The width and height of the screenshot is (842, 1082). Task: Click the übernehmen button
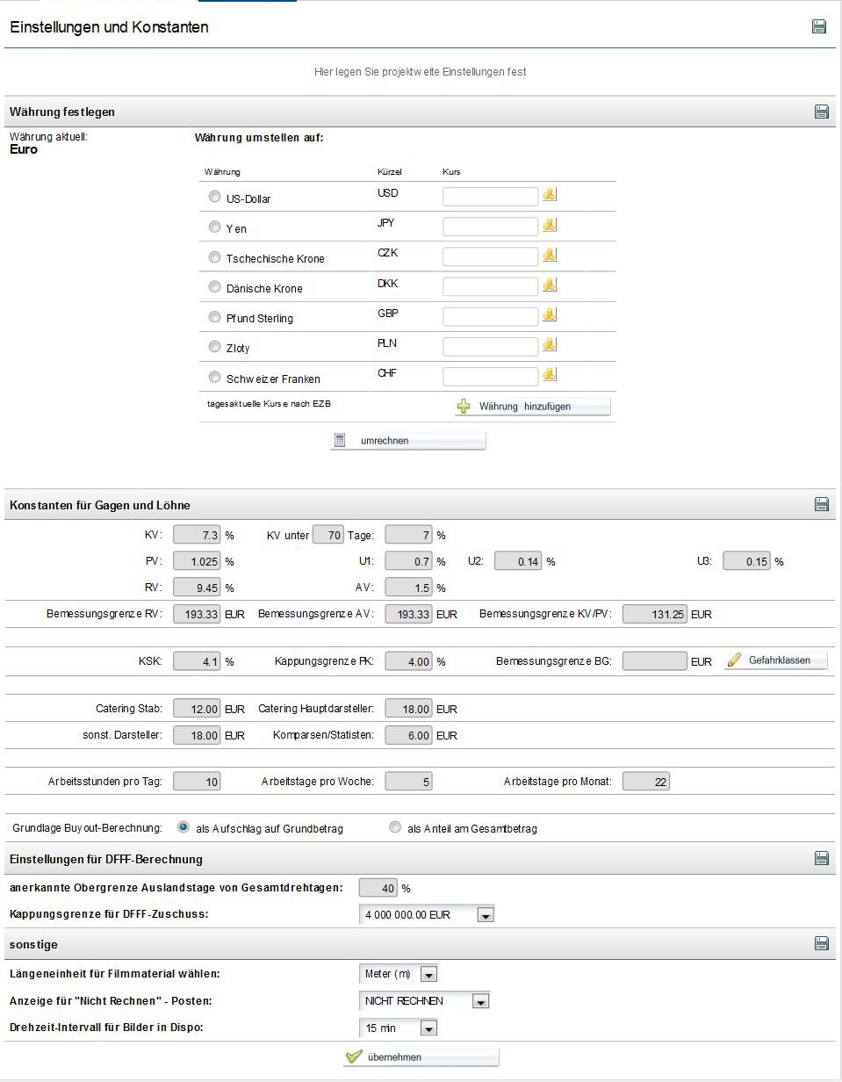pos(421,1057)
